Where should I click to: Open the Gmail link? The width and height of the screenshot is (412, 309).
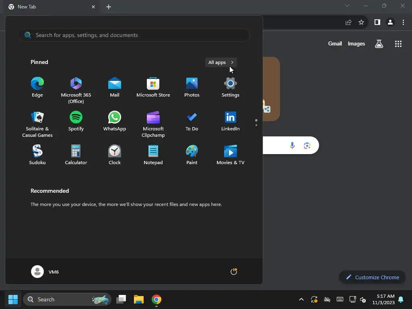point(335,43)
